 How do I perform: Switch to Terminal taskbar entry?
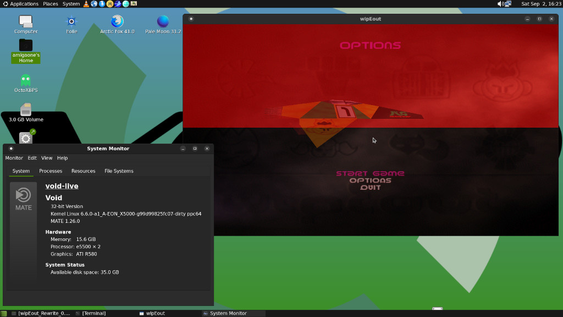(x=91, y=313)
